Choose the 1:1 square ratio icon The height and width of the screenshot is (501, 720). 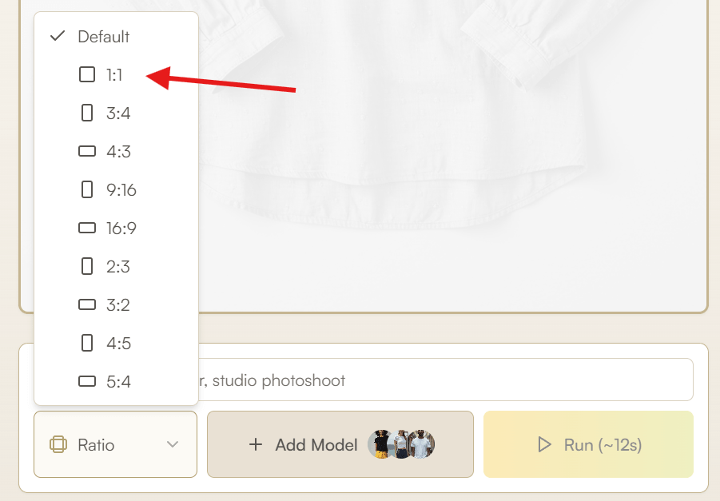[87, 75]
